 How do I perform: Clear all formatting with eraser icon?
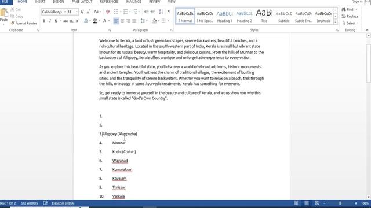[108, 12]
